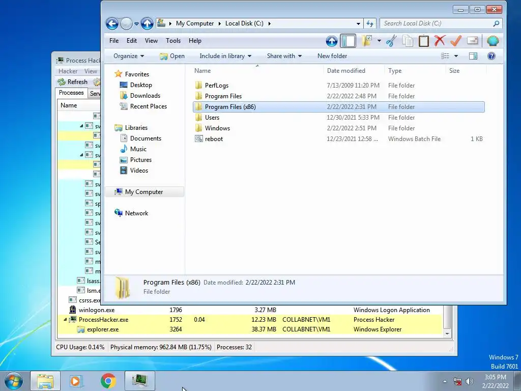
Task: Click Refresh in Process Hacker toolbar
Action: click(73, 82)
